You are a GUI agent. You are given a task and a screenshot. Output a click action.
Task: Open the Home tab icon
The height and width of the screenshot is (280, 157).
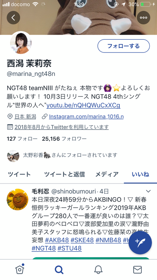tap(20, 269)
